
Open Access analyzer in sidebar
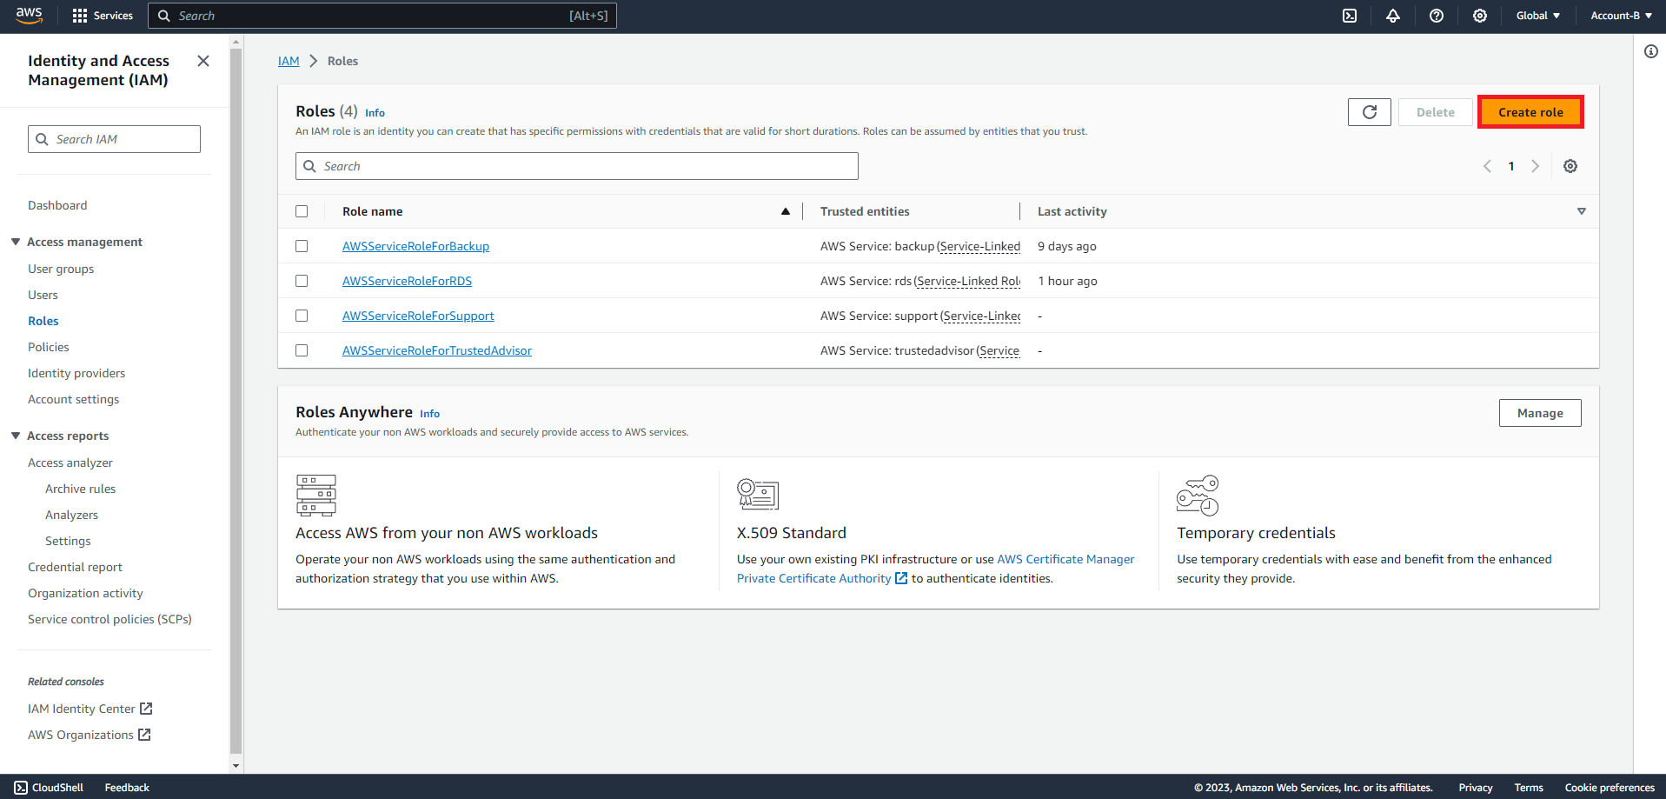tap(70, 463)
